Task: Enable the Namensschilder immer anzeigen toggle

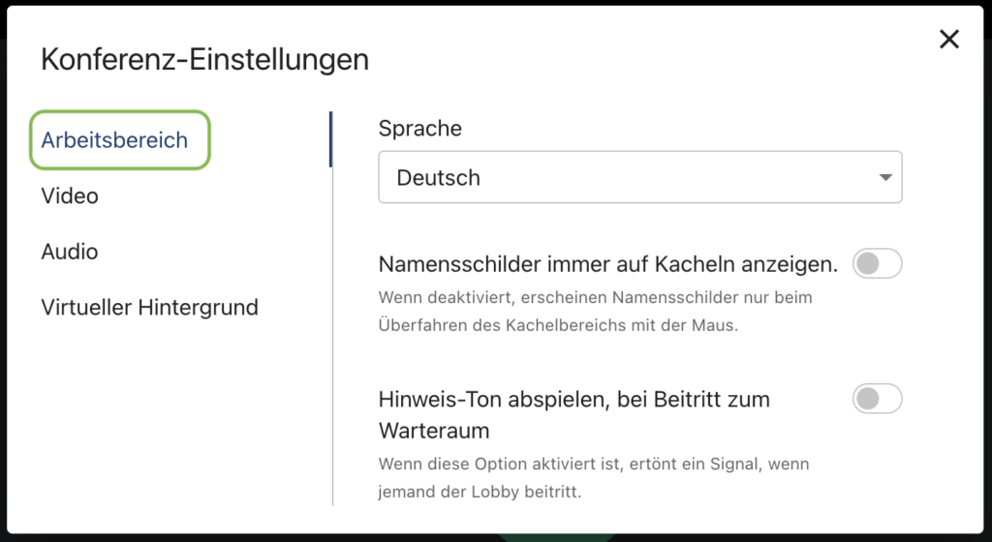Action: (877, 263)
